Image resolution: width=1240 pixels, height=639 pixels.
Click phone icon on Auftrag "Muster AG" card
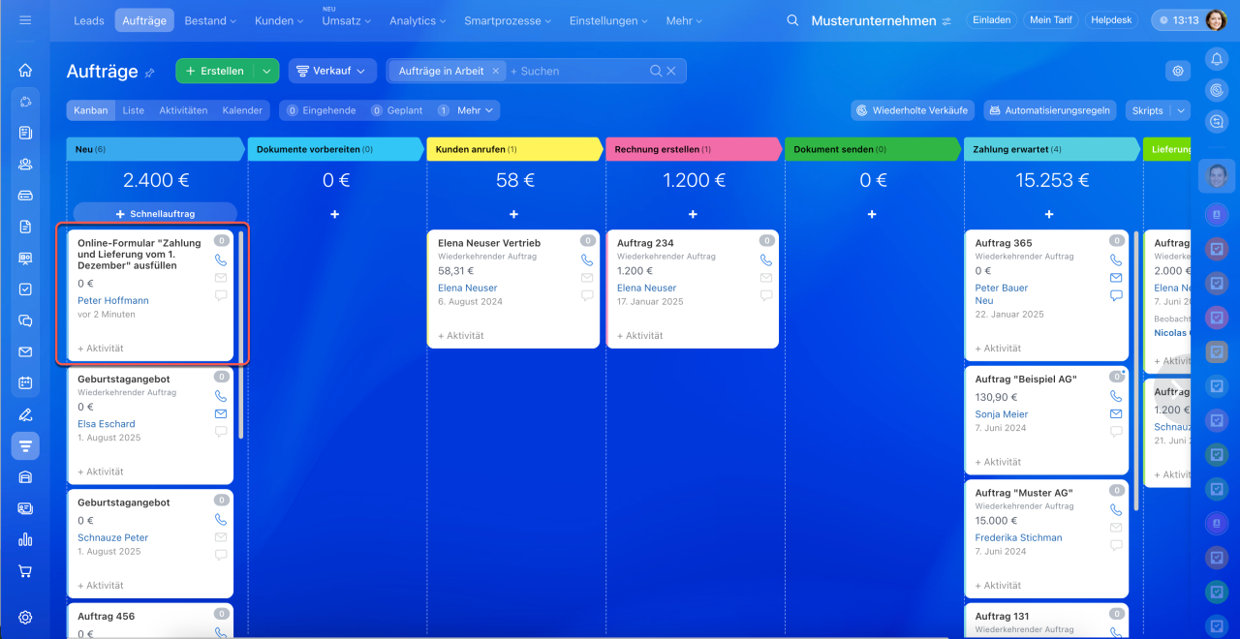coord(1116,509)
